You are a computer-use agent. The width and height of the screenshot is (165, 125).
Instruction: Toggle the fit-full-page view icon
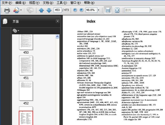tap(117, 10)
